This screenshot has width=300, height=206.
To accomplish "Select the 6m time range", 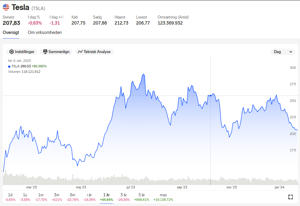I will (x=73, y=197).
